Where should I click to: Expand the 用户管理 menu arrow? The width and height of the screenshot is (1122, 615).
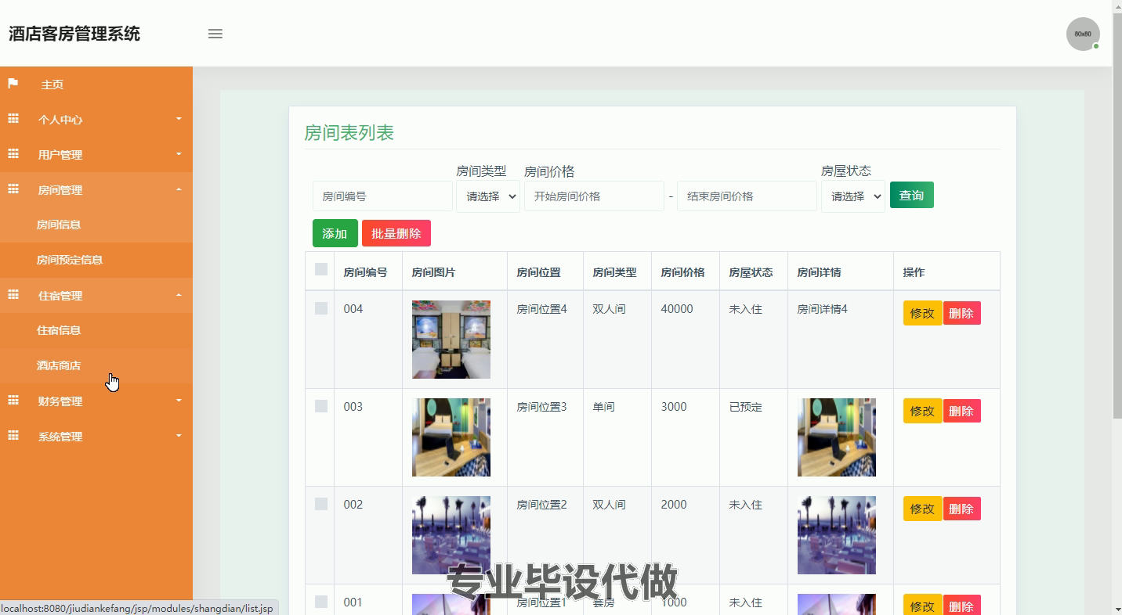coord(179,154)
